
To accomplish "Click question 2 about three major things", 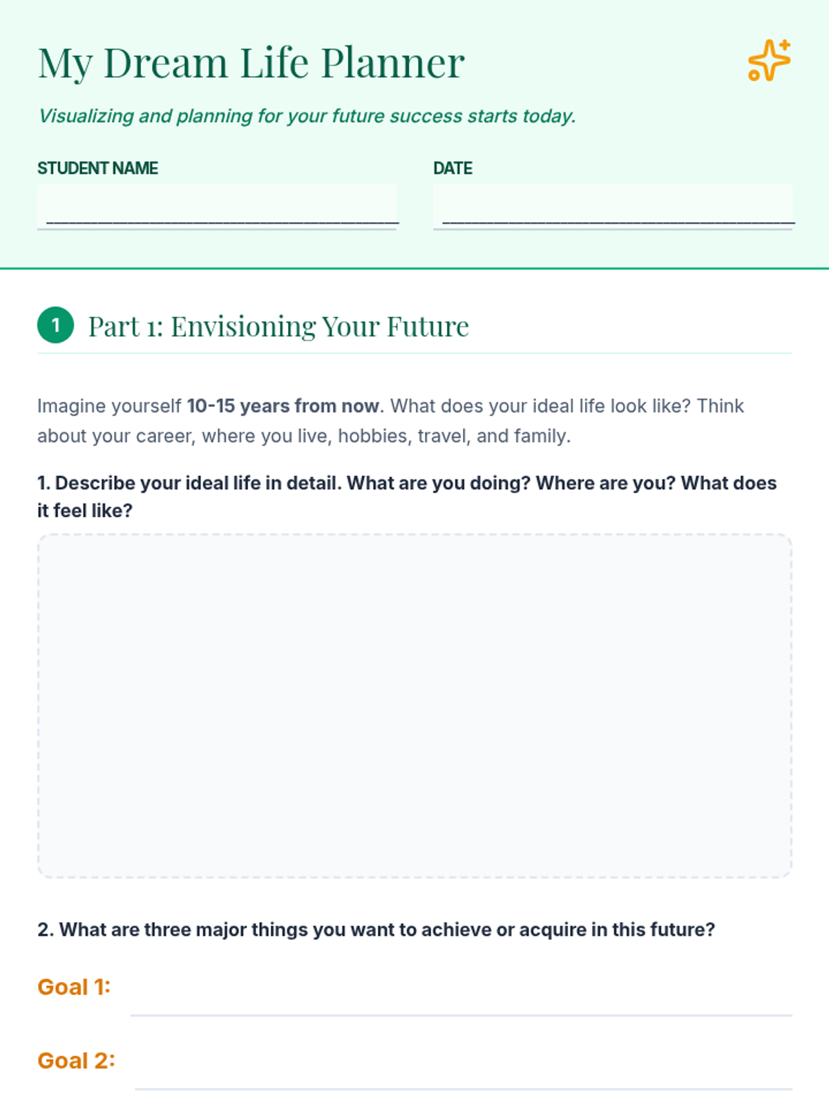I will 377,930.
